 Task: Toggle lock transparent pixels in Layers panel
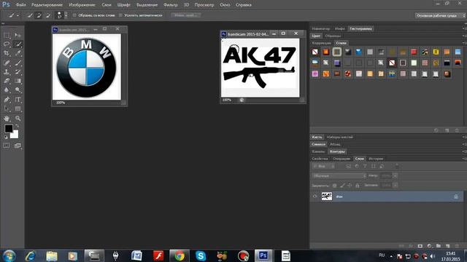[335, 186]
